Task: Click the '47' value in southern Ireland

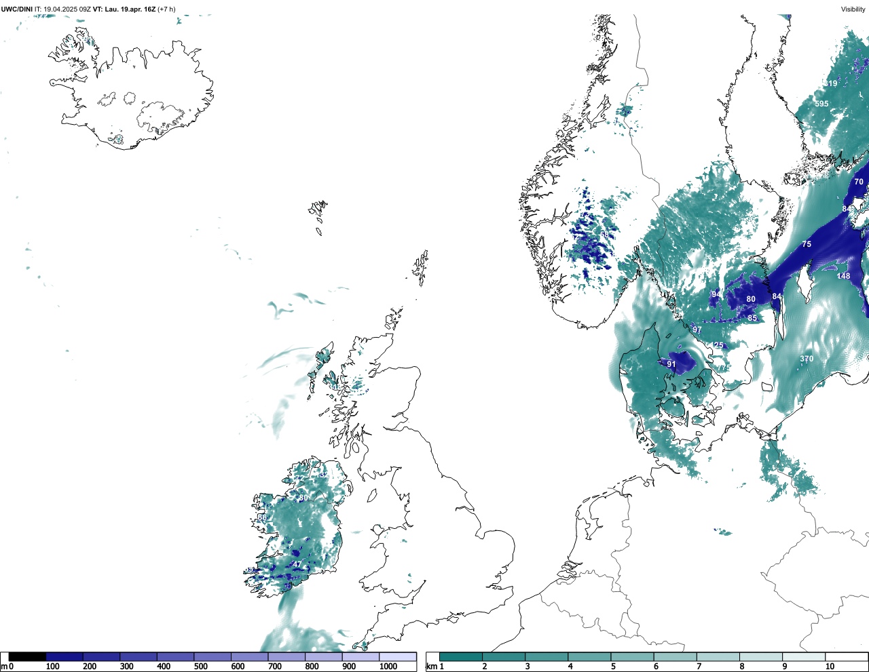Action: pos(297,564)
